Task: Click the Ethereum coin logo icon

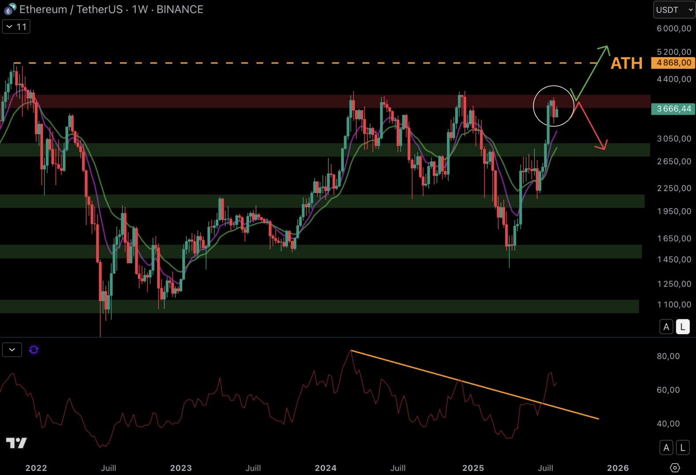Action: (x=10, y=9)
